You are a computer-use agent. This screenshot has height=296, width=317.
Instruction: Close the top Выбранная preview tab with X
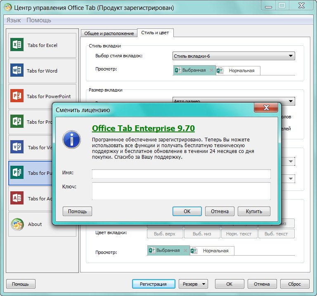tap(211, 70)
